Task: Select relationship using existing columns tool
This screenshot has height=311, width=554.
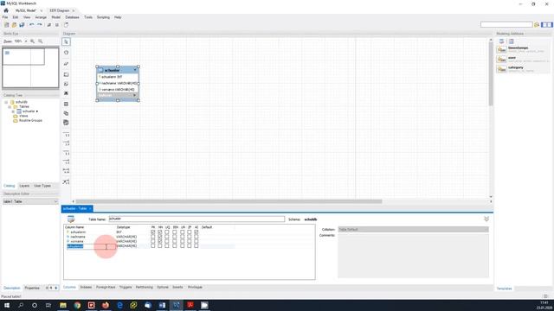Action: pos(66,182)
